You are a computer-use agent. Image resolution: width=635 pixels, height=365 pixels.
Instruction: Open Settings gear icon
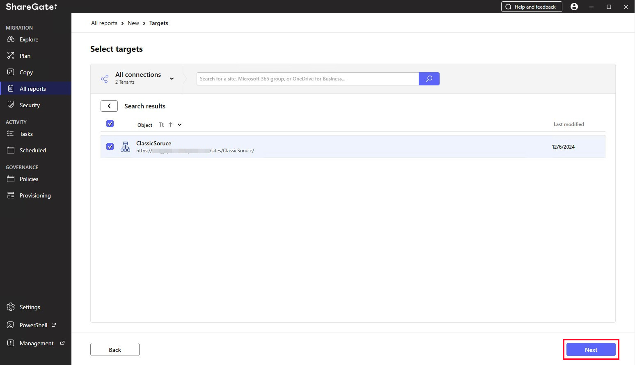pos(11,307)
